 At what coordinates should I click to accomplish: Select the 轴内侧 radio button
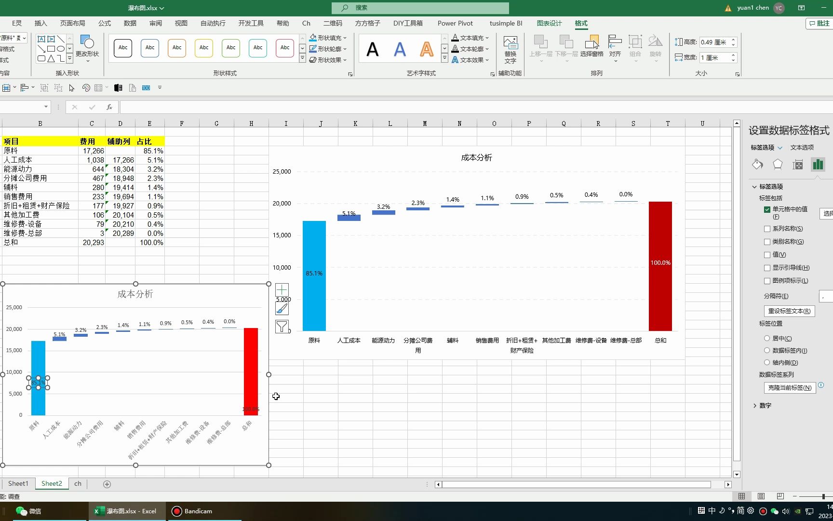click(x=767, y=362)
